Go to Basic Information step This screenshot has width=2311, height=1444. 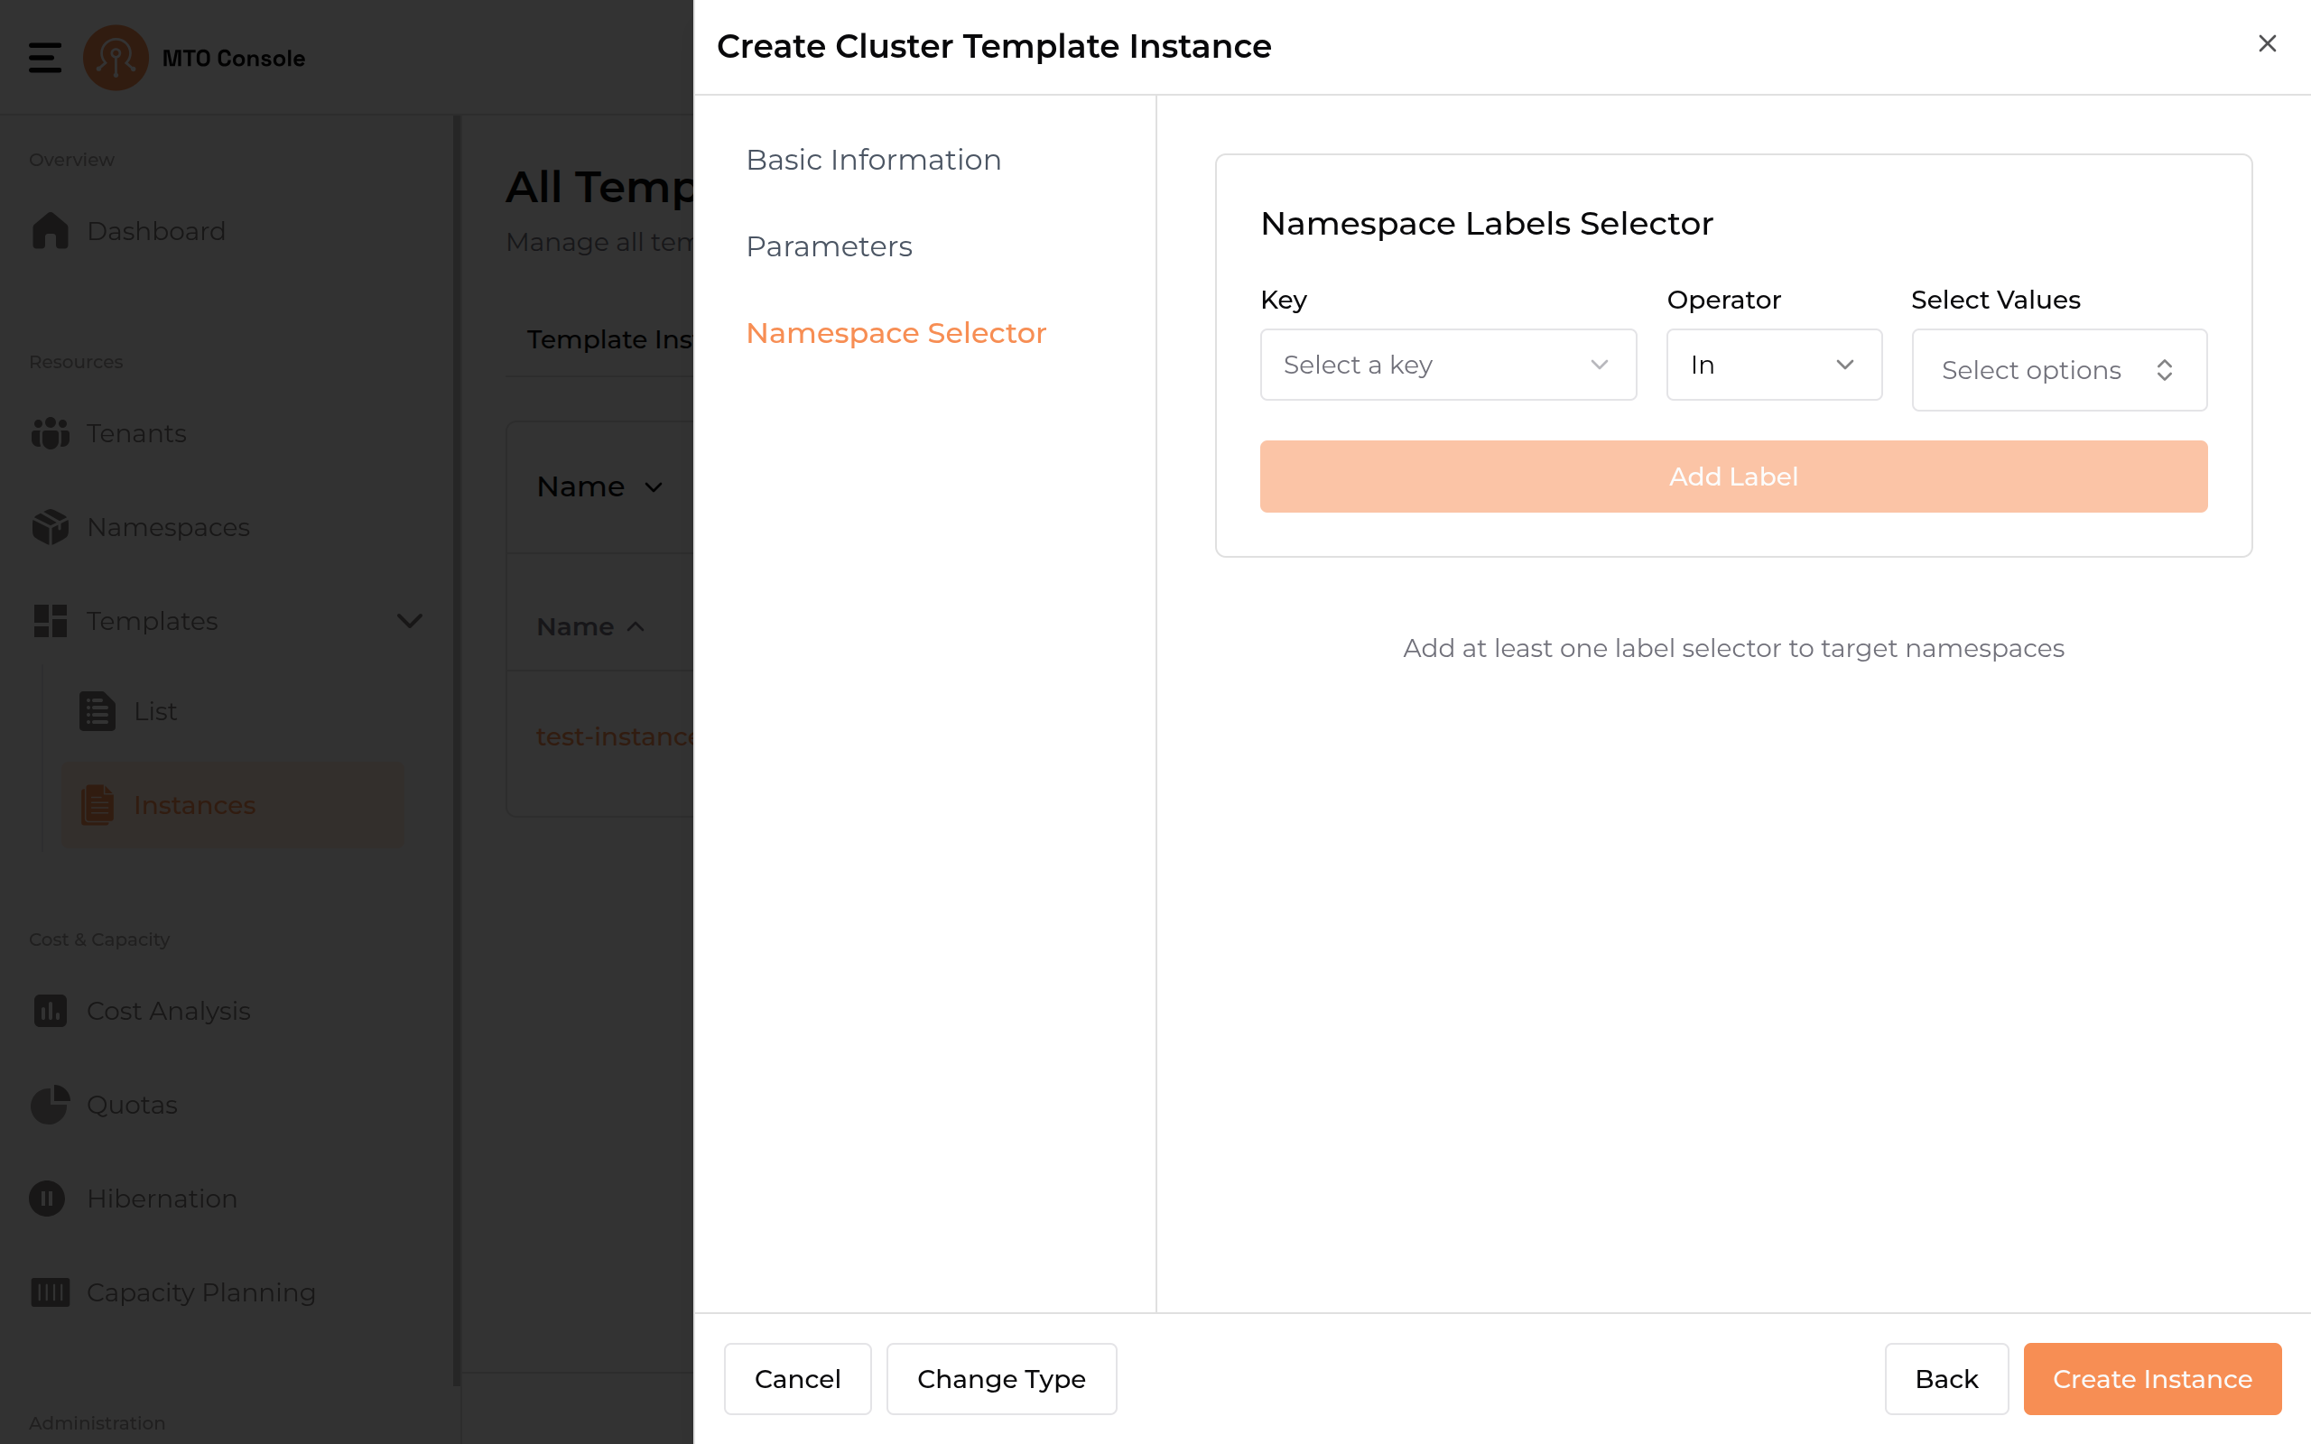tap(873, 160)
